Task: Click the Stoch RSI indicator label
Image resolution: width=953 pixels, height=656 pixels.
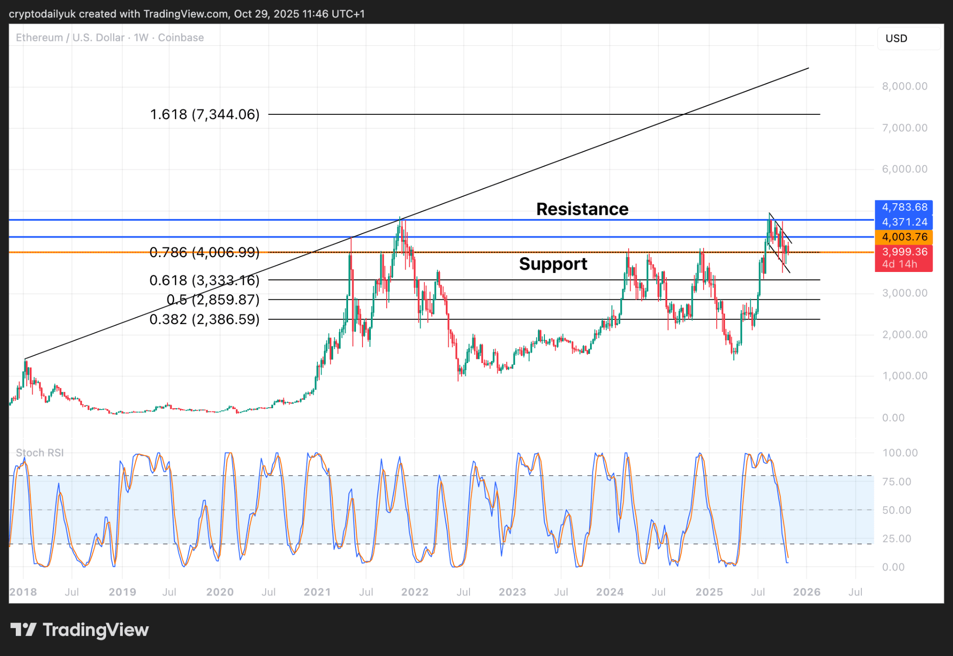Action: pos(40,452)
